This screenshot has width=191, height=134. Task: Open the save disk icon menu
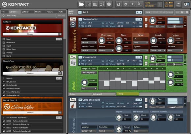pyautogui.click(x=119, y=4)
